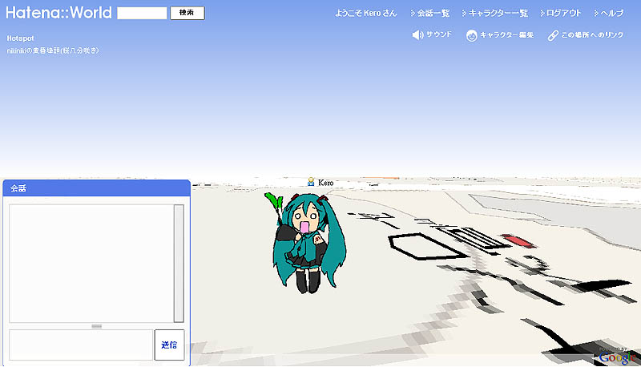
Task: Focus the chat message input box
Action: tap(81, 345)
